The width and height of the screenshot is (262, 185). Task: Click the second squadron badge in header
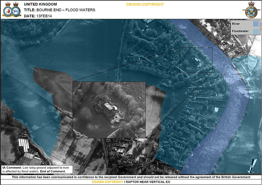(16, 10)
